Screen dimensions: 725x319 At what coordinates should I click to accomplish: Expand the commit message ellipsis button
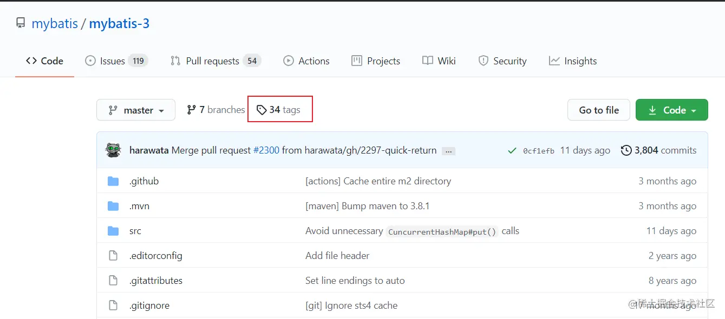[448, 151]
